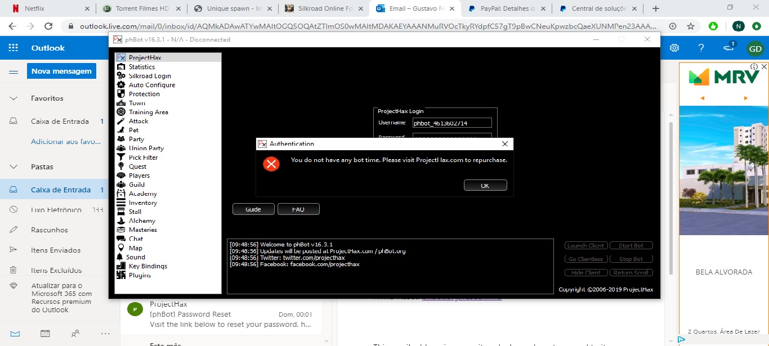769x346 pixels.
Task: Open the Sound bell icon entry
Action: click(x=120, y=257)
